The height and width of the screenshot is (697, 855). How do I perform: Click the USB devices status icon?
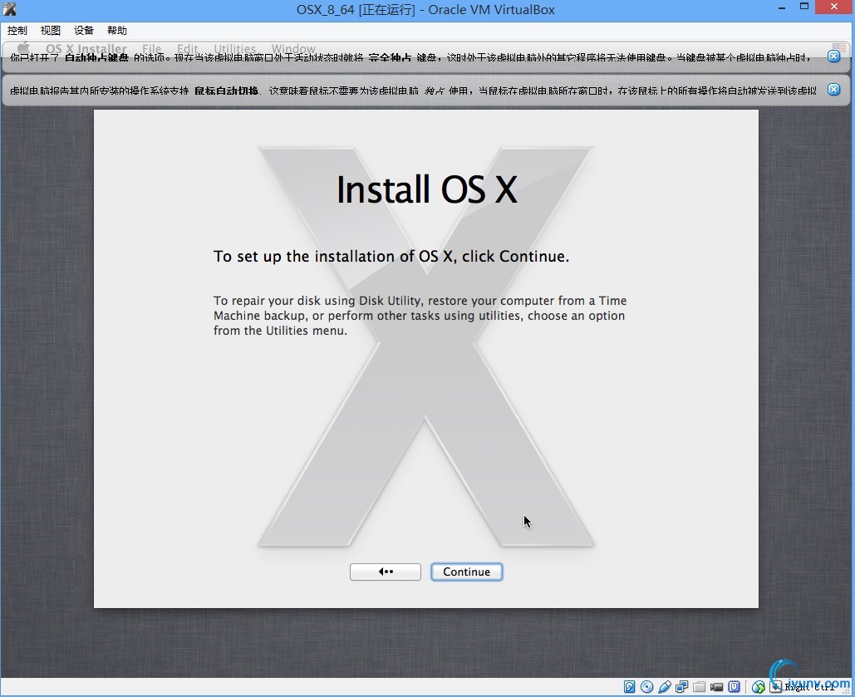click(x=665, y=687)
